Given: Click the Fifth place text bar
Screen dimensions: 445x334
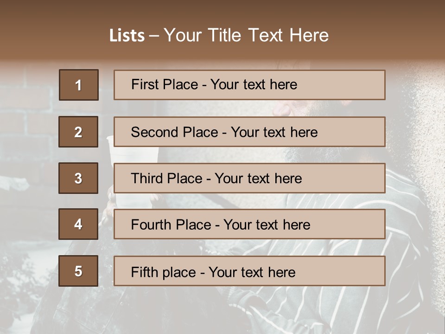Looking at the screenshot, I should [249, 271].
